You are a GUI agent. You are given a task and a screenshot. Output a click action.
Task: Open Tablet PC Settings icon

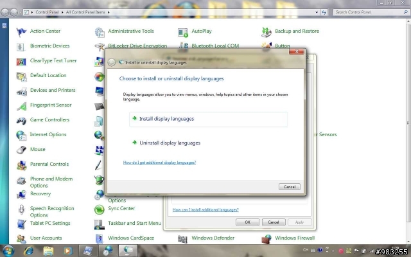click(21, 224)
